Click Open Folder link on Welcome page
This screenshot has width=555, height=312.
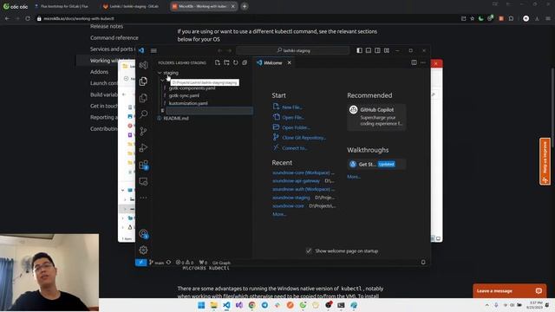(296, 127)
